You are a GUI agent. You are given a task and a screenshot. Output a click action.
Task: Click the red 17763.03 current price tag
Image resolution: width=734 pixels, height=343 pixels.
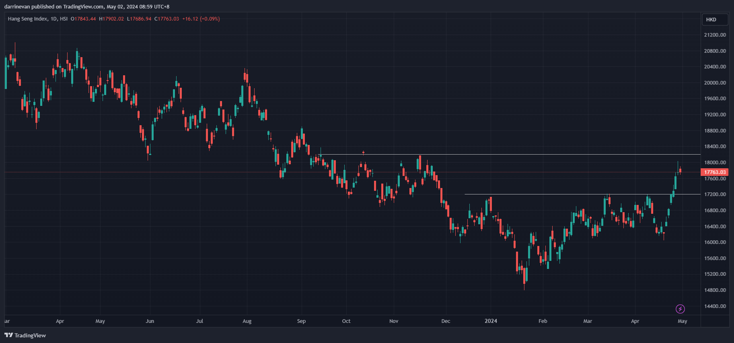click(715, 172)
